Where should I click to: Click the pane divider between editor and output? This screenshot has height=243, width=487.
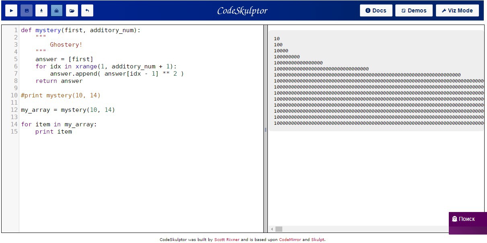265,129
